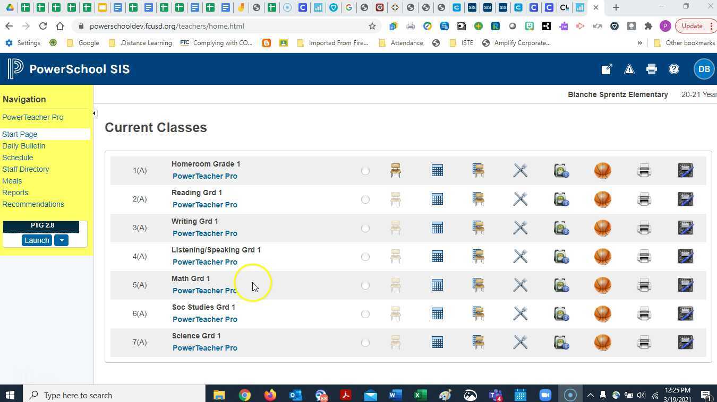Select the radio button next to Homeroom Grade 1
This screenshot has height=402, width=717.
coord(365,171)
